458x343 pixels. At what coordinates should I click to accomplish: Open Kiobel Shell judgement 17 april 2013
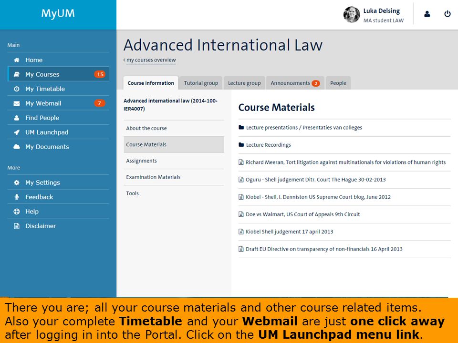tap(289, 232)
